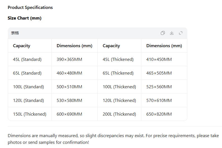Click the 530×580MM dimension cell

click(69, 101)
